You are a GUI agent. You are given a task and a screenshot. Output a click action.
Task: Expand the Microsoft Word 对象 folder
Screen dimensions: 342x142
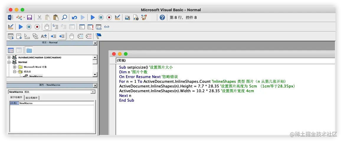pos(15,67)
